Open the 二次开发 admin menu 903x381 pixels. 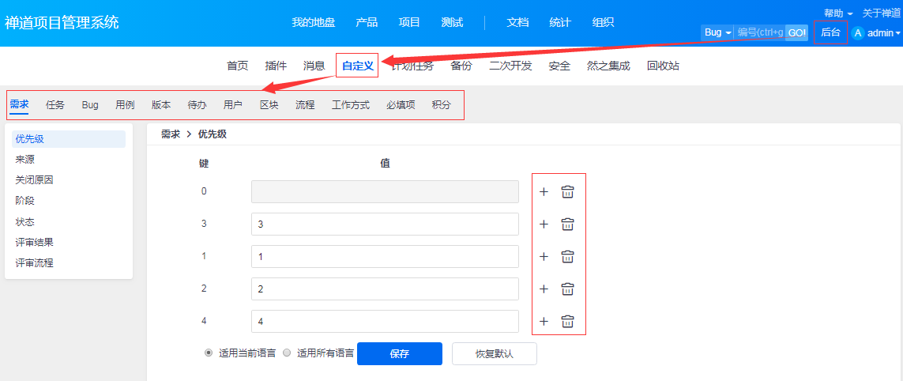pyautogui.click(x=510, y=66)
